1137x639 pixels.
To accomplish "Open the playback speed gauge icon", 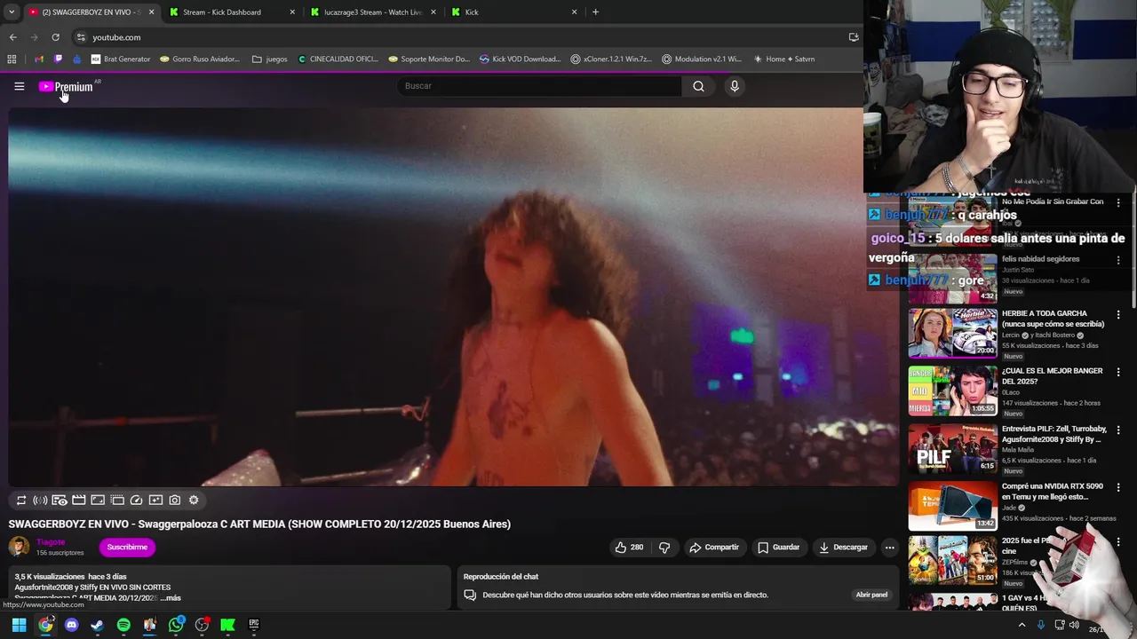I will (x=137, y=501).
